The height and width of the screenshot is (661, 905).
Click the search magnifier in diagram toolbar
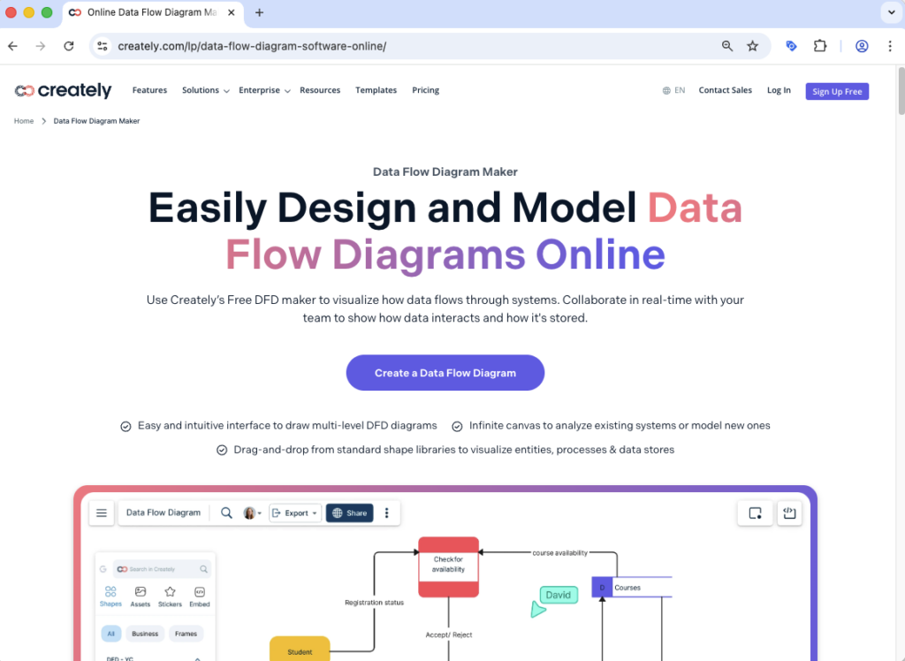226,513
